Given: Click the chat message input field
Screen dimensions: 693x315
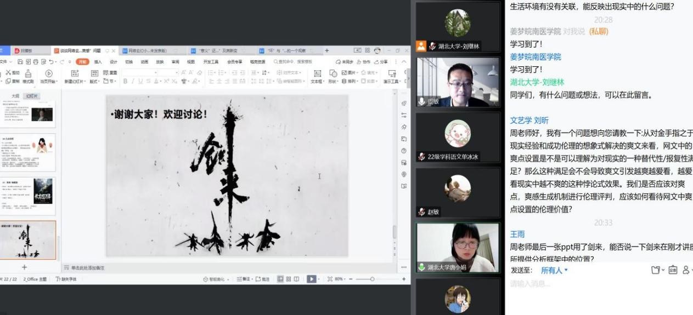Looking at the screenshot, I should (593, 284).
